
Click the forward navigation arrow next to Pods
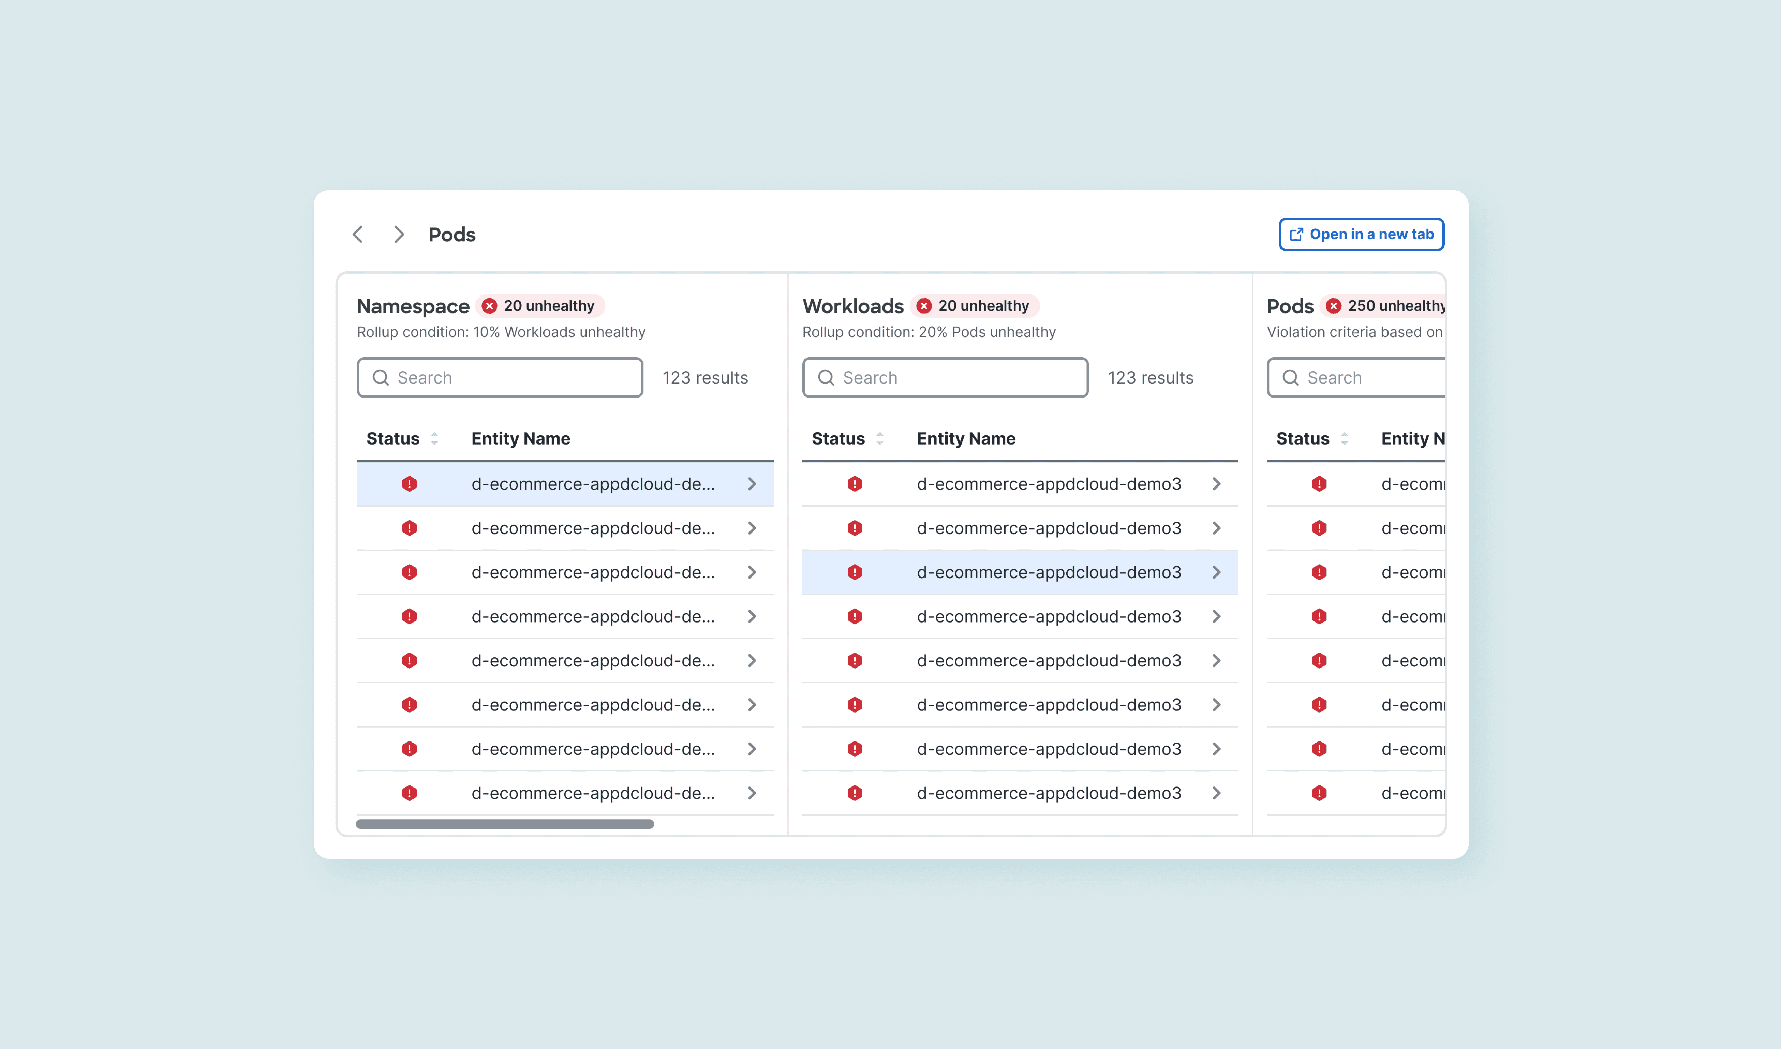(x=399, y=234)
